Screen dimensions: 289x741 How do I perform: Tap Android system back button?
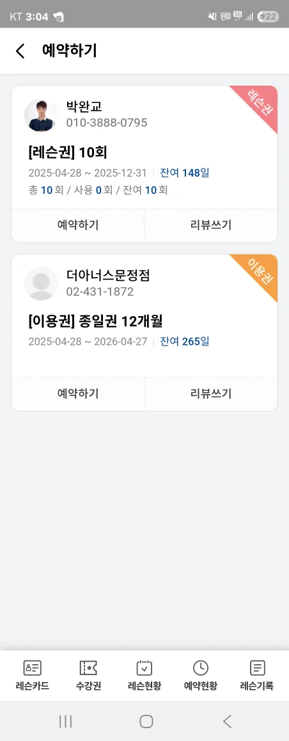[227, 721]
